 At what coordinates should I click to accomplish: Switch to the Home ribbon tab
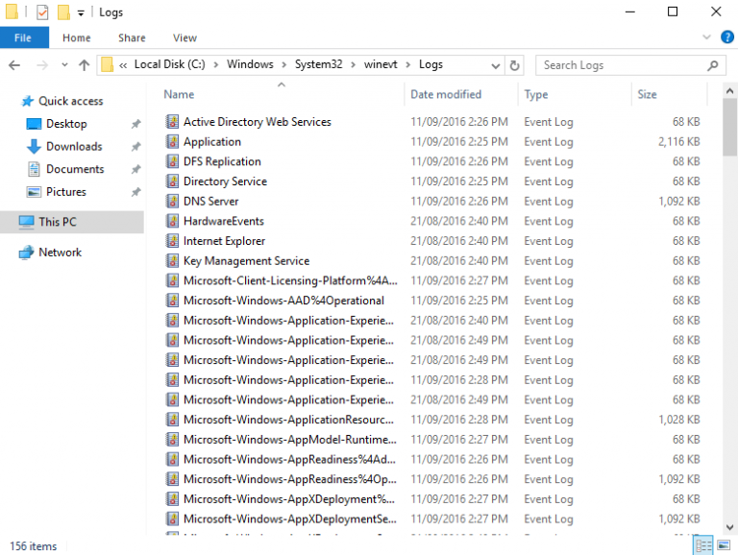[76, 37]
